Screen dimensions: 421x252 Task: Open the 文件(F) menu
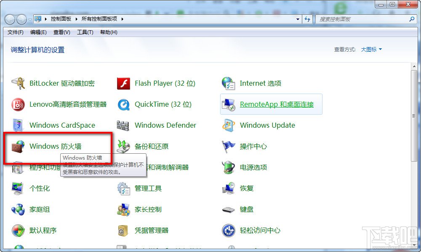point(15,32)
